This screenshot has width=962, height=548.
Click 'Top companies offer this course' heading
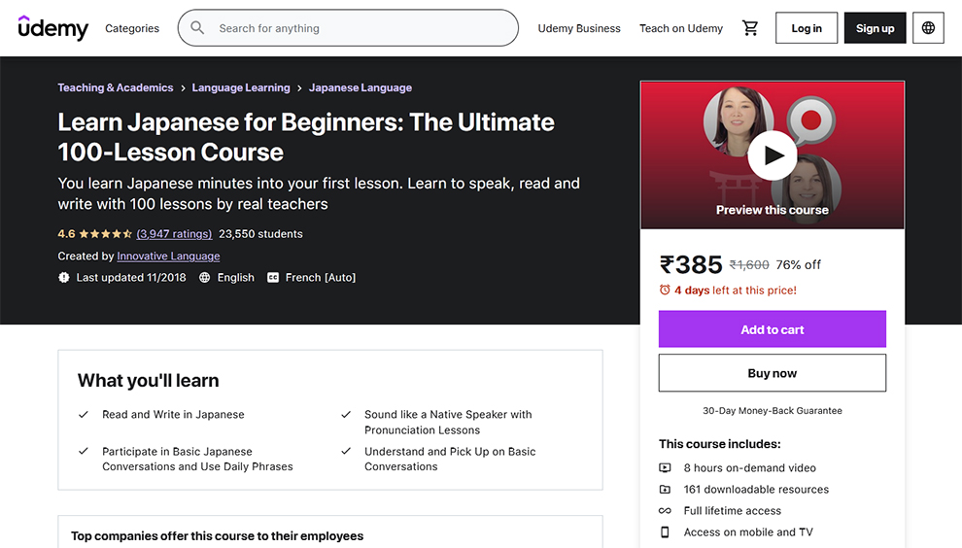coord(218,535)
